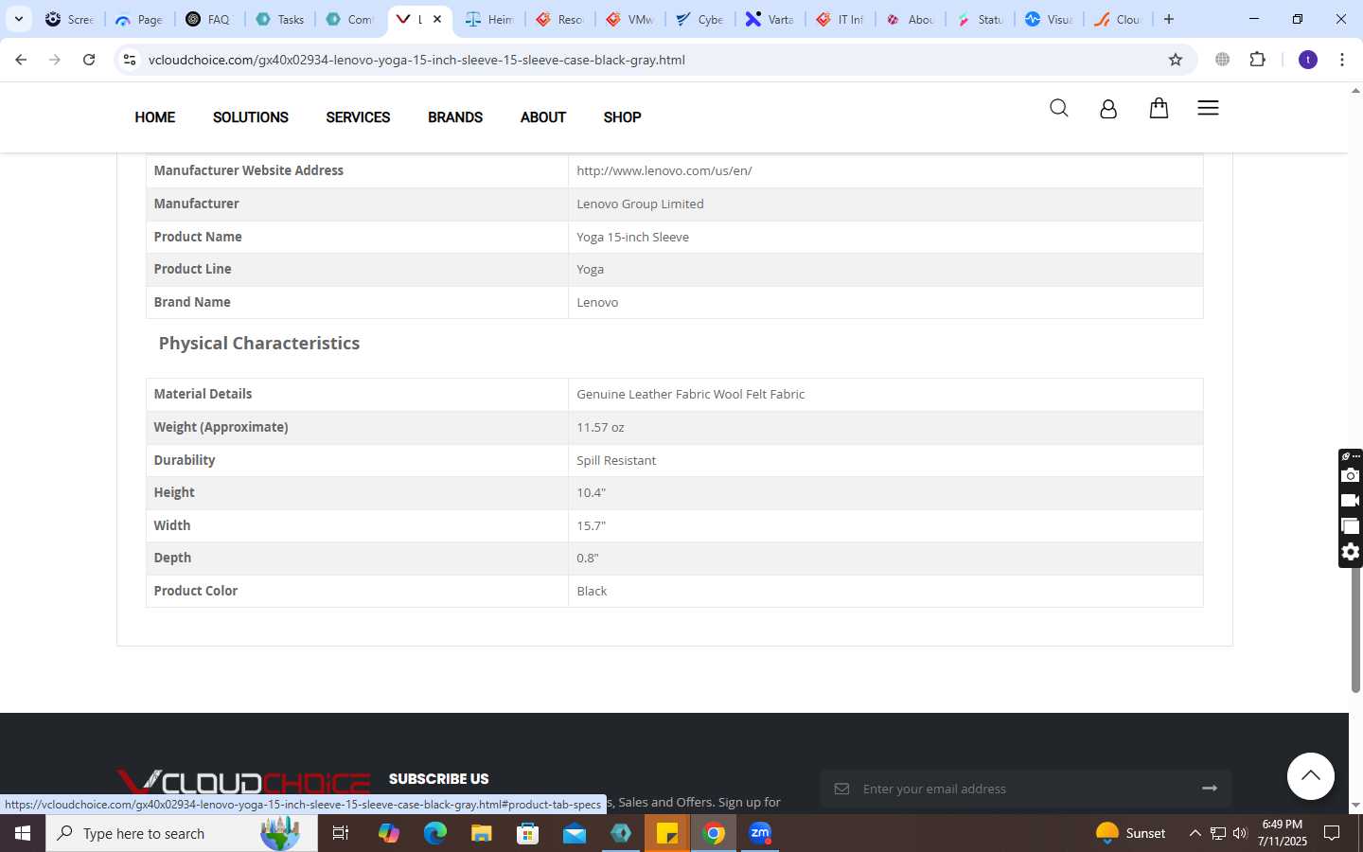Switch to the VMw tab

click(x=630, y=19)
